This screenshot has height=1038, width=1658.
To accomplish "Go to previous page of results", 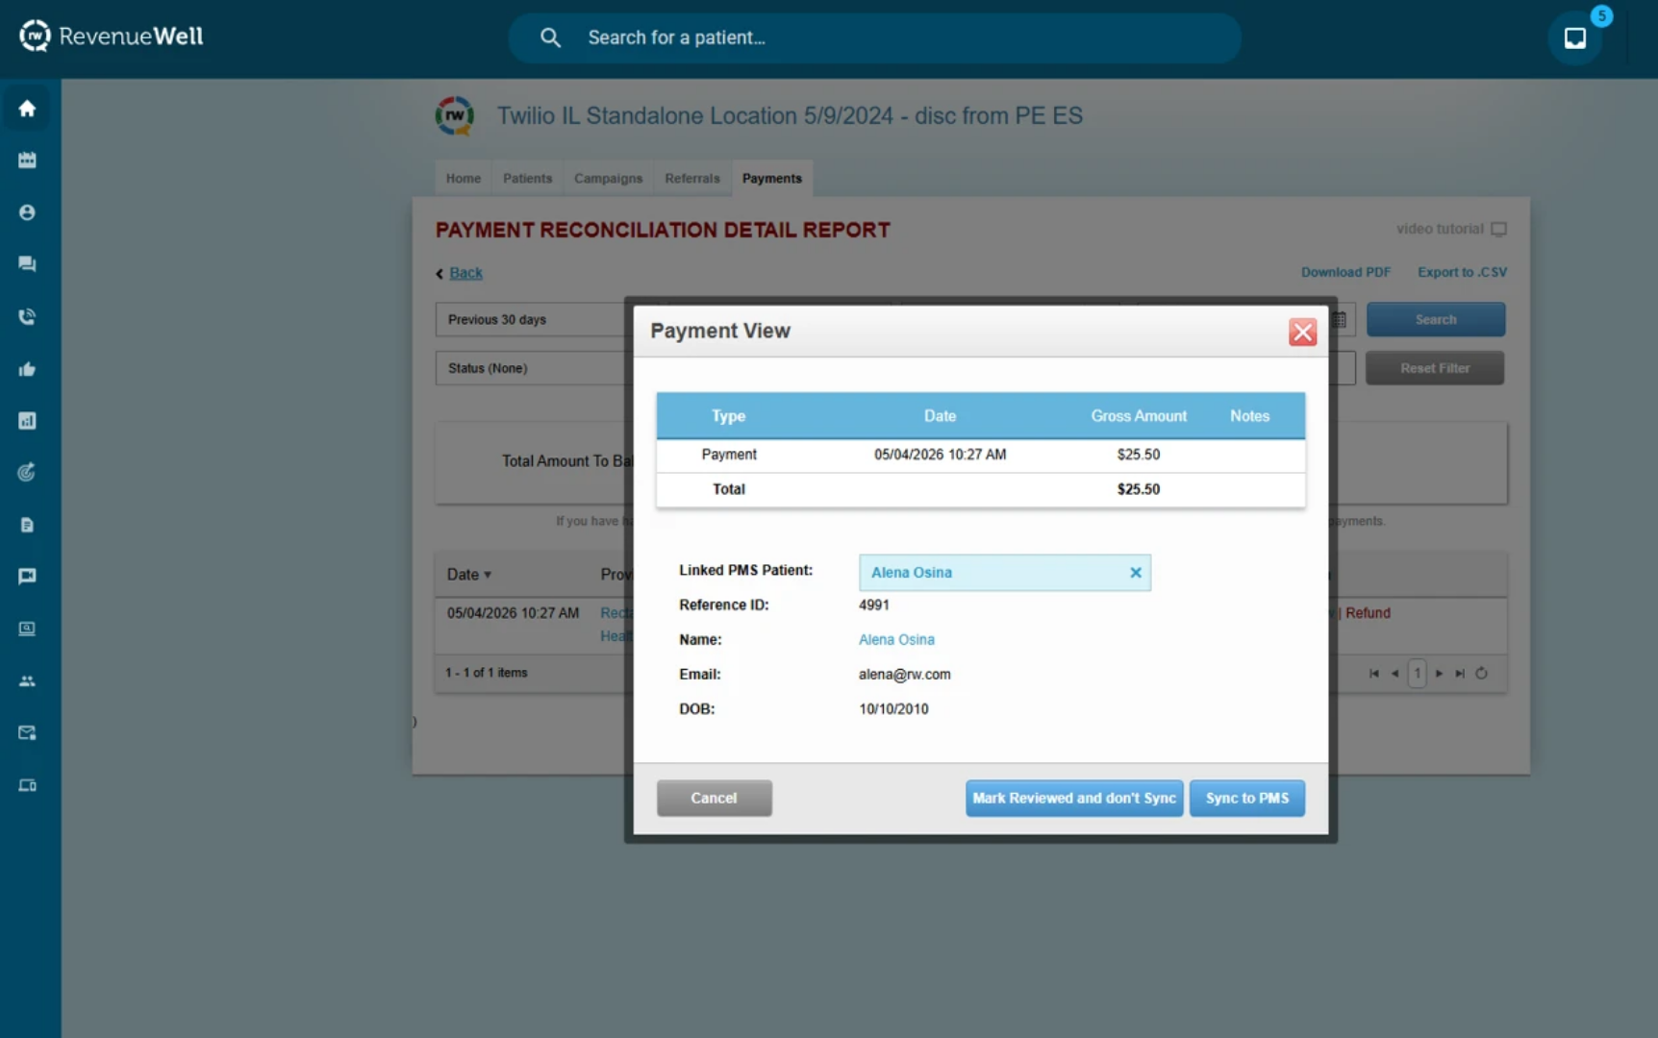I will tap(1394, 674).
